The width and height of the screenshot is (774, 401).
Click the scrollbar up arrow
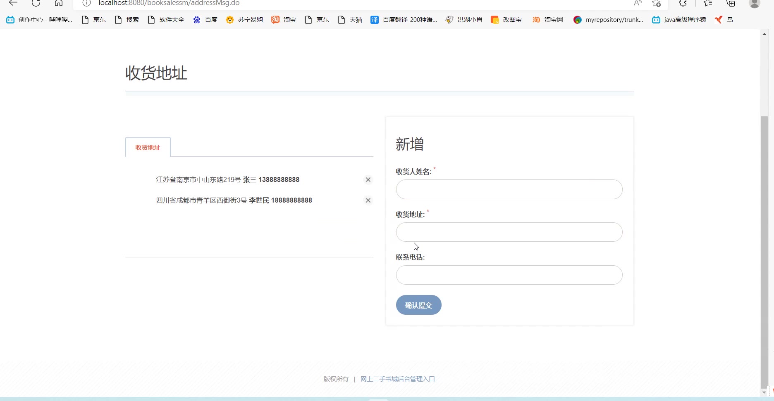click(x=764, y=34)
